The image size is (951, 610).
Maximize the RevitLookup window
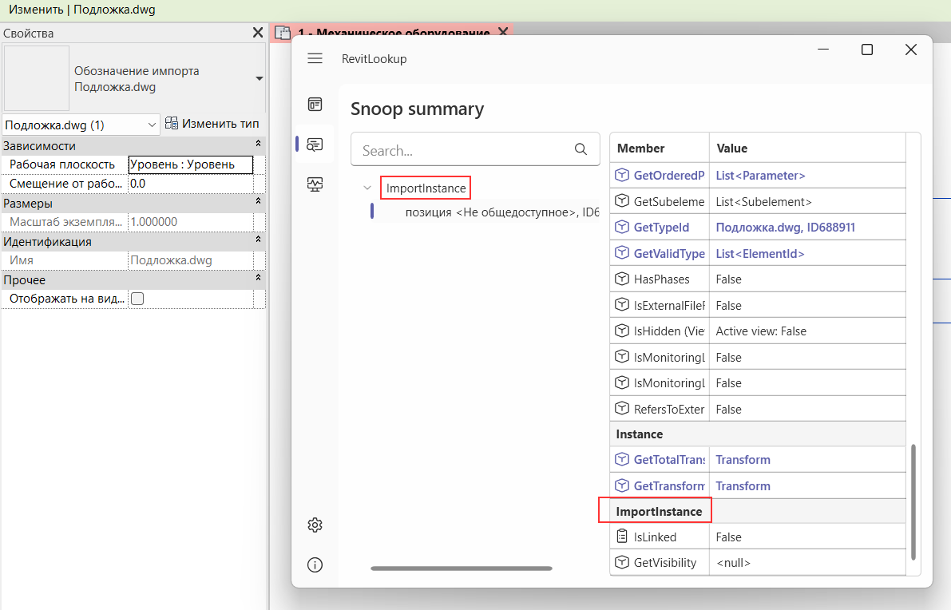(866, 50)
